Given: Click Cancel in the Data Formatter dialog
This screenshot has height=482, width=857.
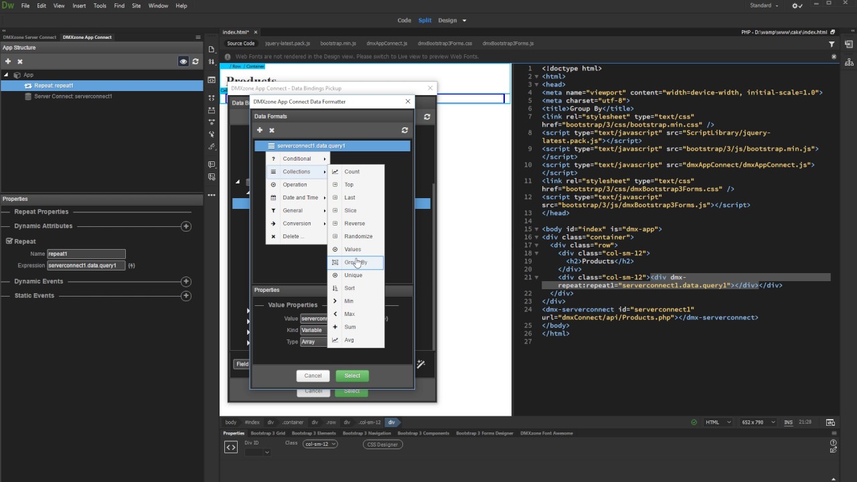Looking at the screenshot, I should click(x=313, y=376).
